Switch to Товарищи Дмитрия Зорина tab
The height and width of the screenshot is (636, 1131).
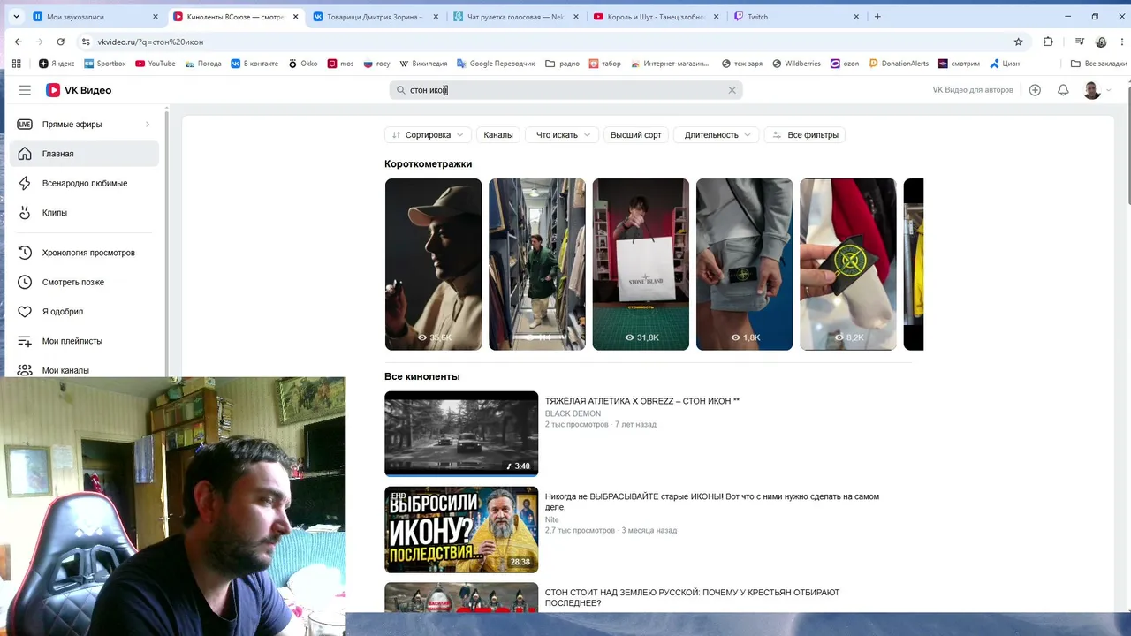[x=375, y=17]
